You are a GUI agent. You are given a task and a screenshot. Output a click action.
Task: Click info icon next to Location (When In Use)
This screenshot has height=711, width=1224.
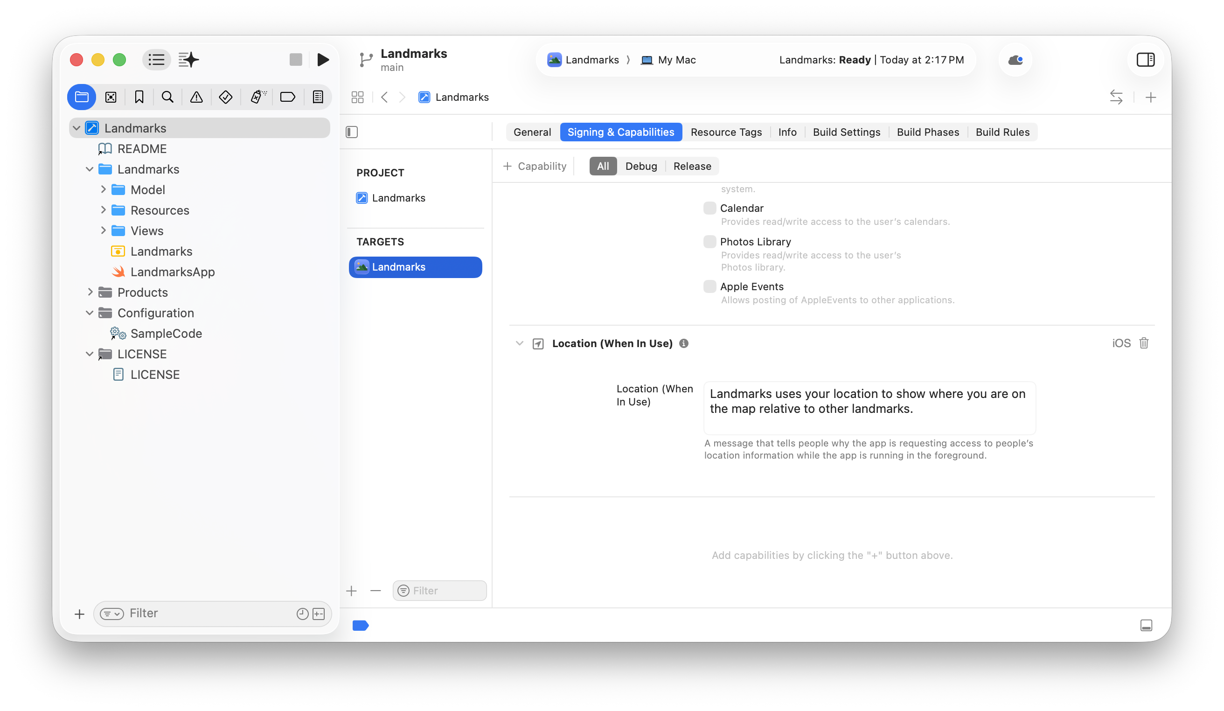click(x=684, y=343)
